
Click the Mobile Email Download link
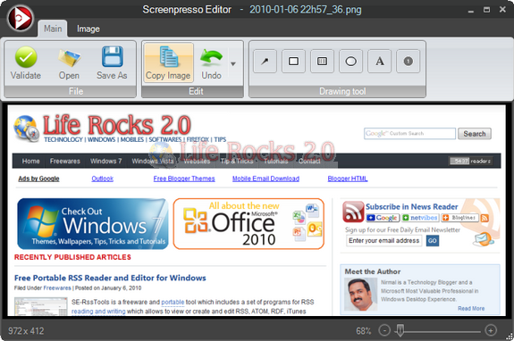(265, 179)
